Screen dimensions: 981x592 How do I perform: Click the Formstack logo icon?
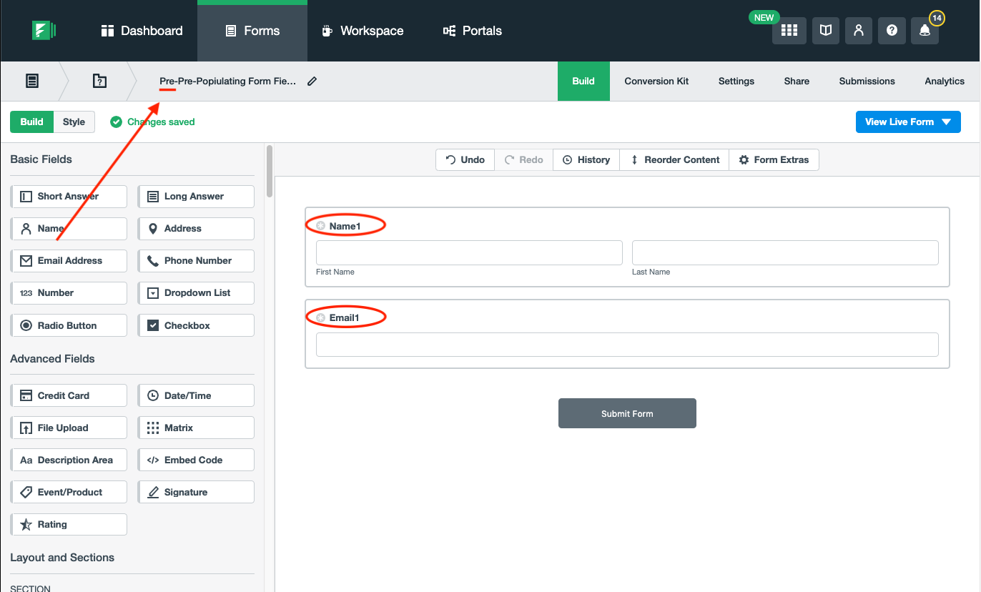(44, 31)
